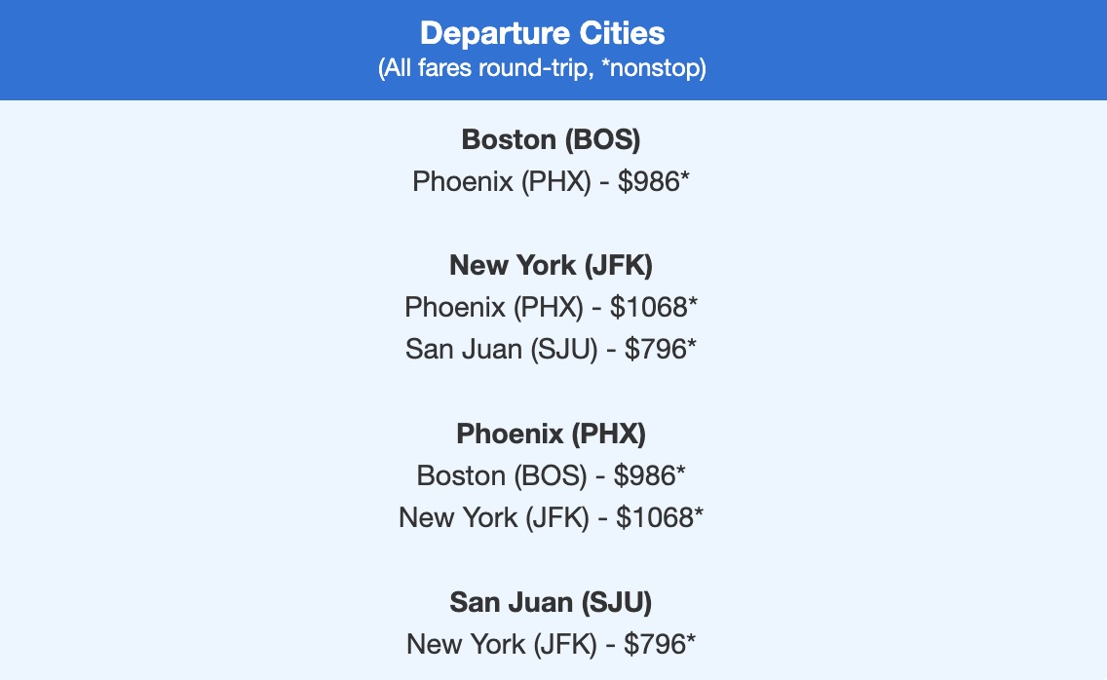Screen dimensions: 1107x680
Task: Select the New York (JFK) departure heading
Action: 551,265
